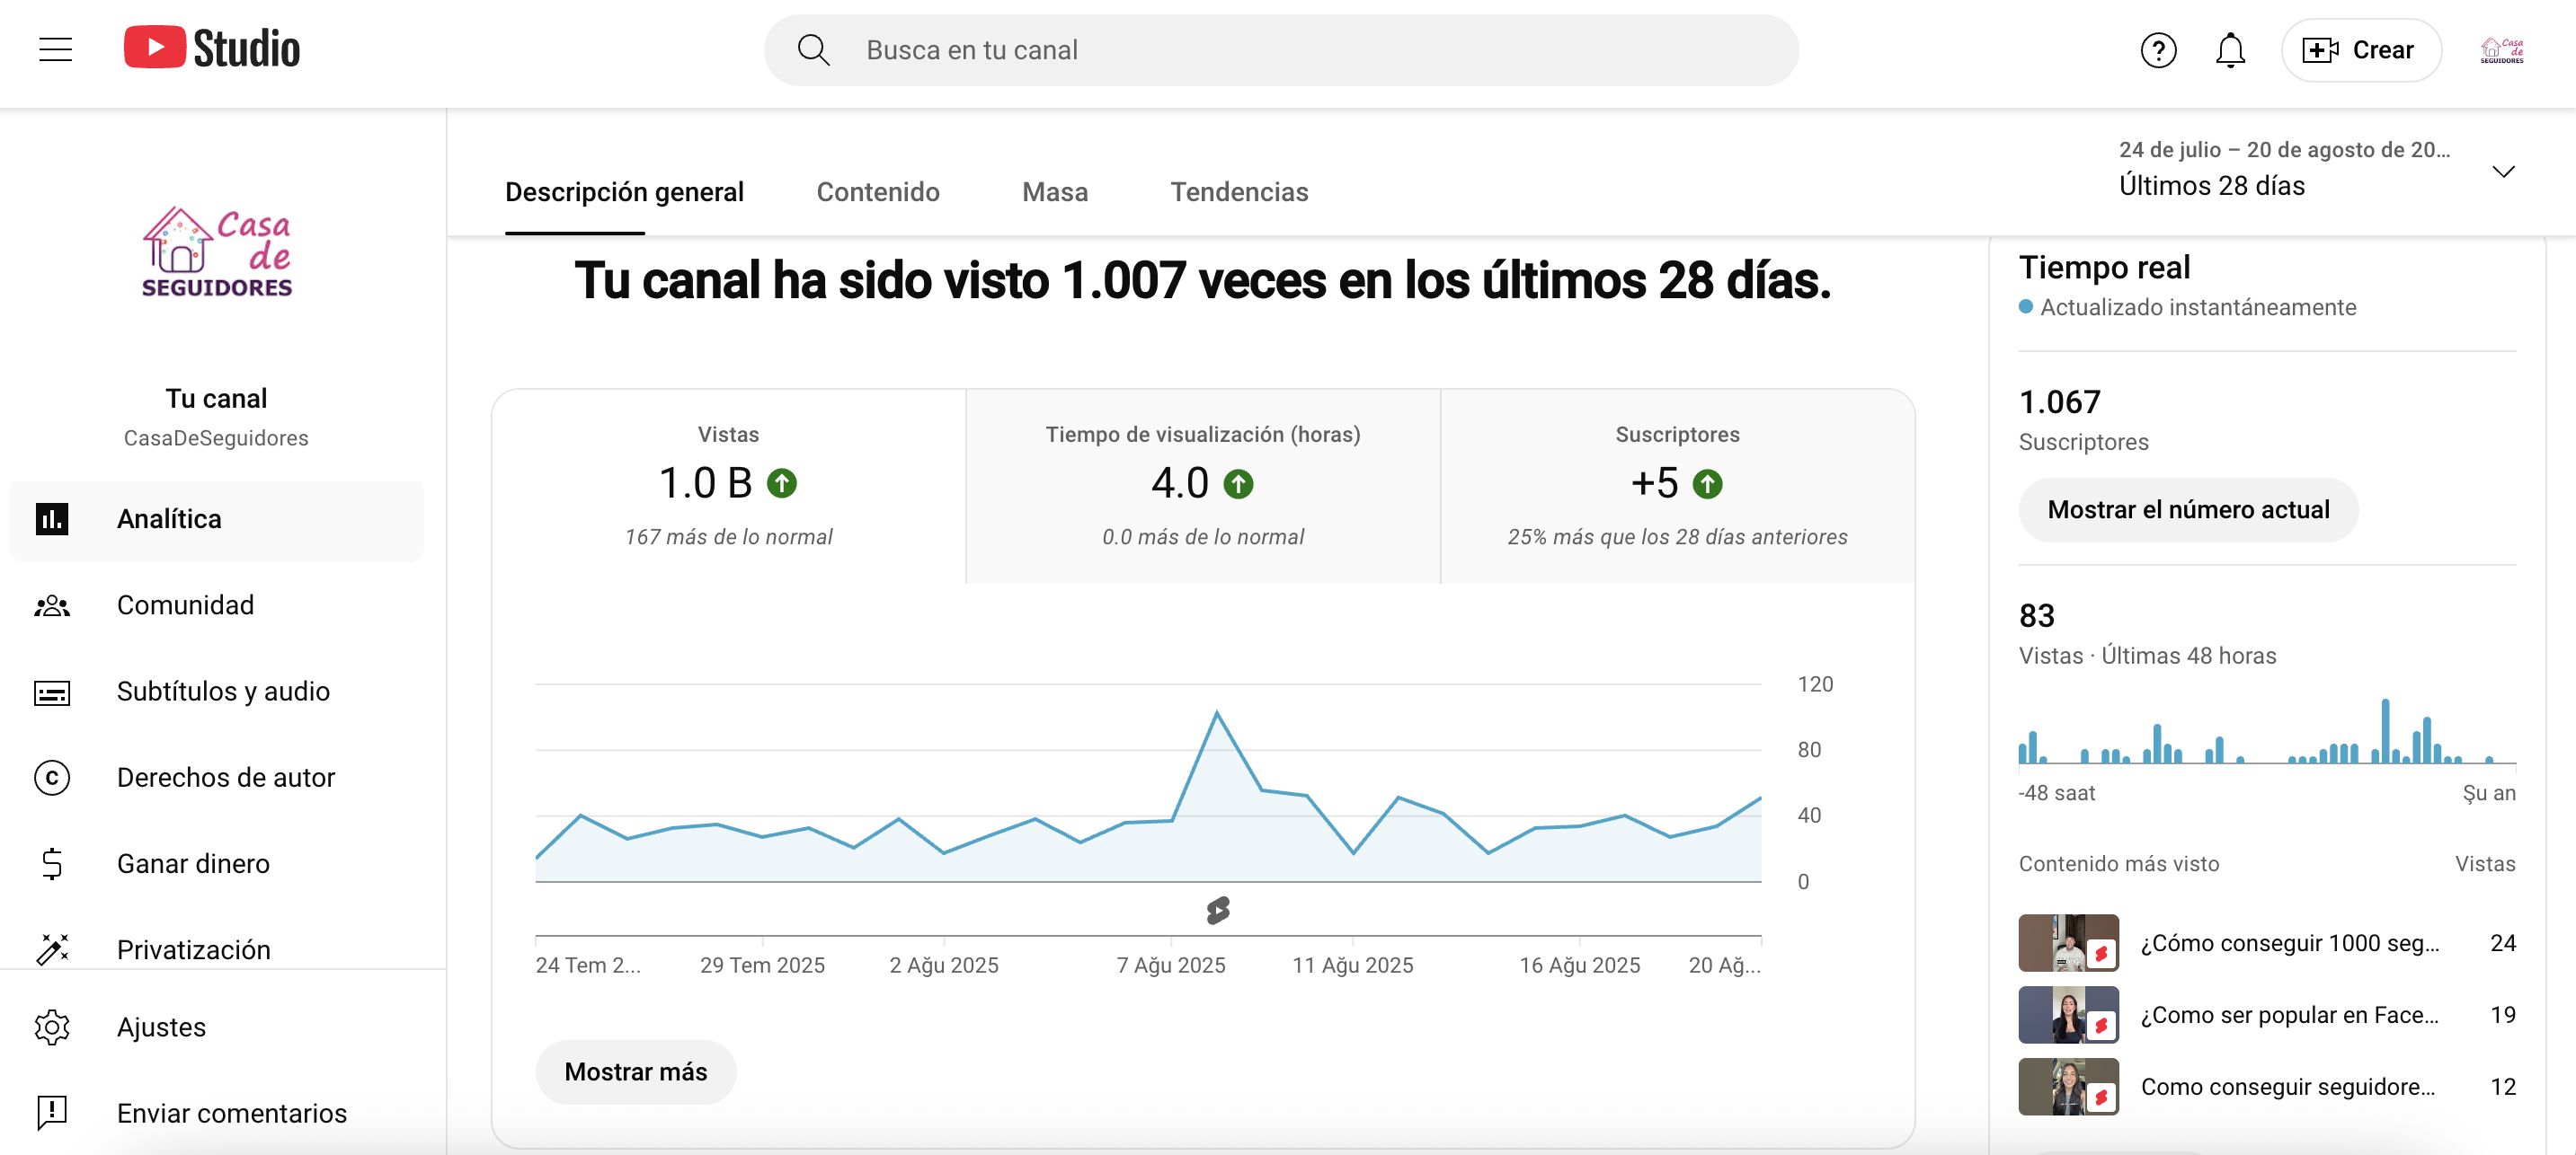Click the Como conseguir seguidore... title

coord(2287,1086)
